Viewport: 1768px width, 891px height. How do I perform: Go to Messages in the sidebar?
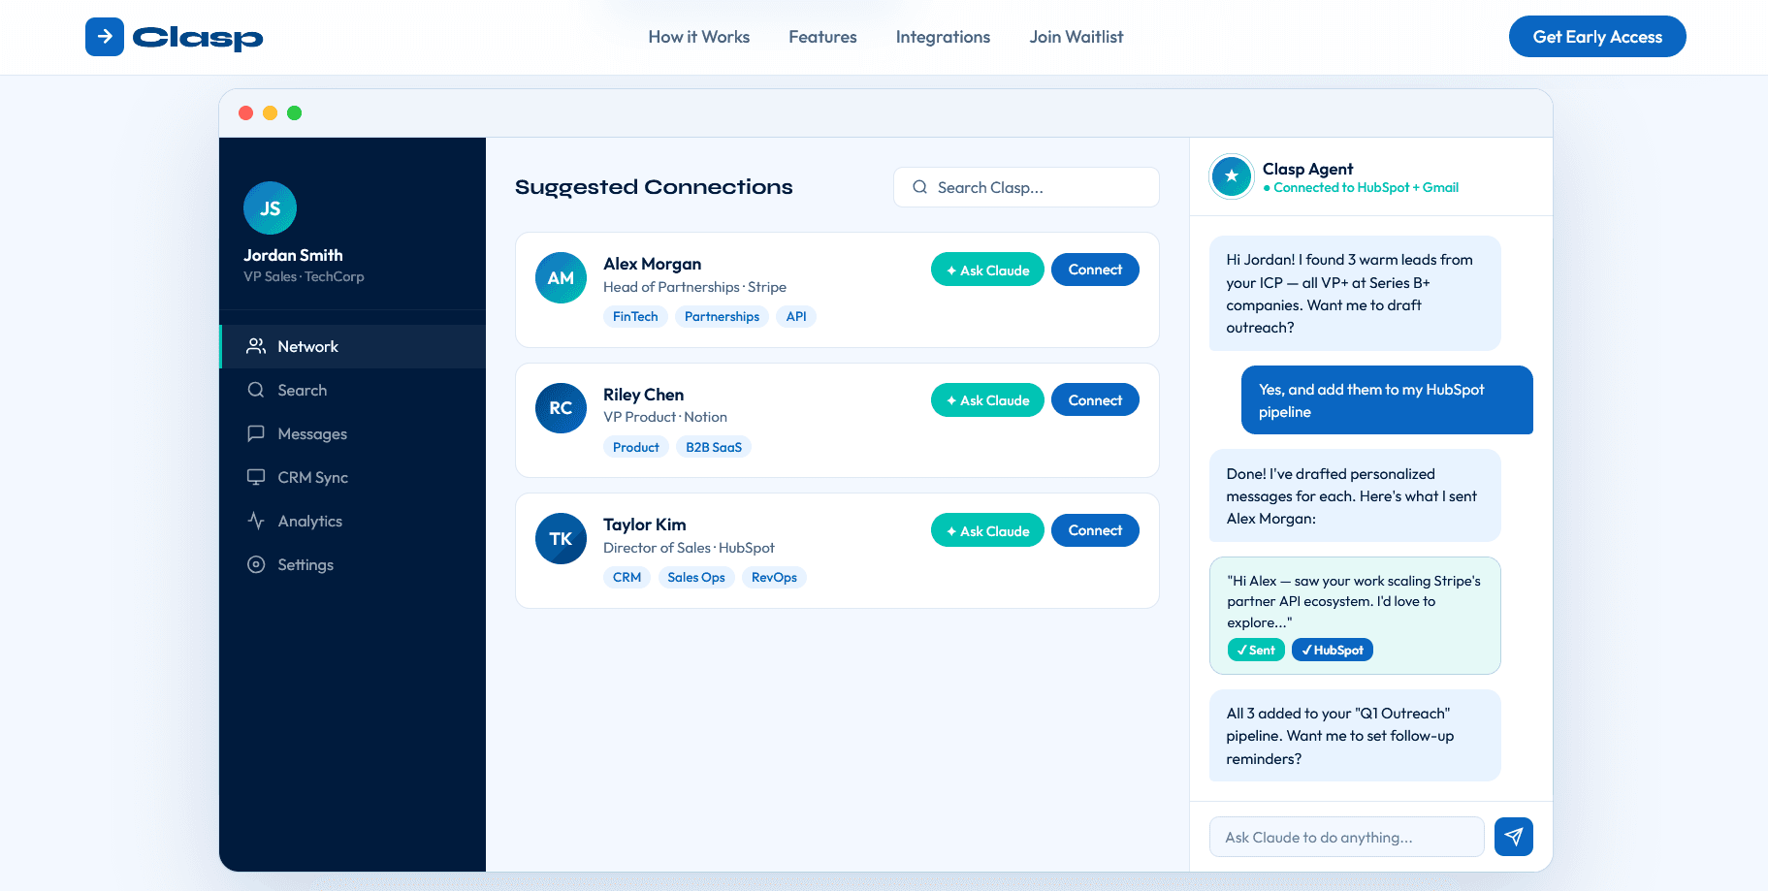pyautogui.click(x=311, y=434)
